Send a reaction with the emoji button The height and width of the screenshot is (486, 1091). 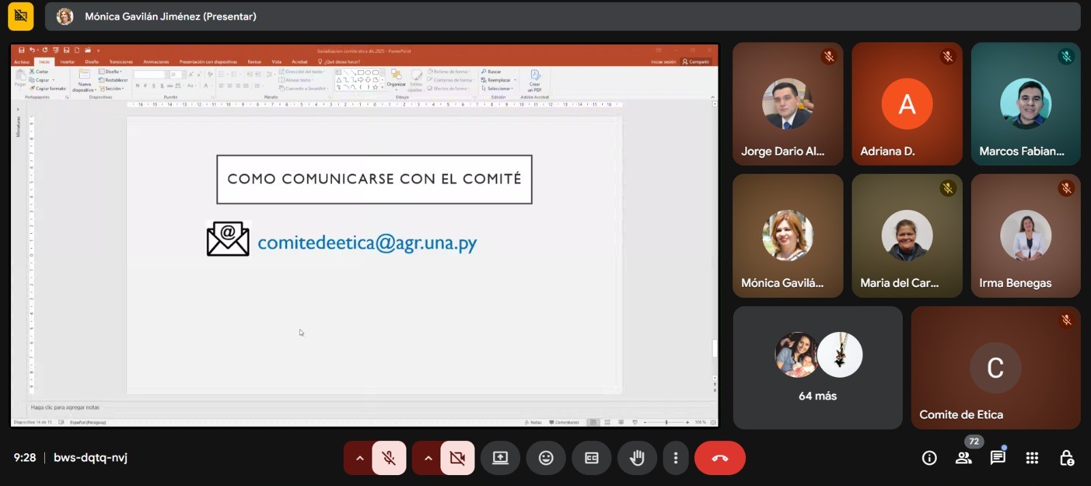coord(545,458)
